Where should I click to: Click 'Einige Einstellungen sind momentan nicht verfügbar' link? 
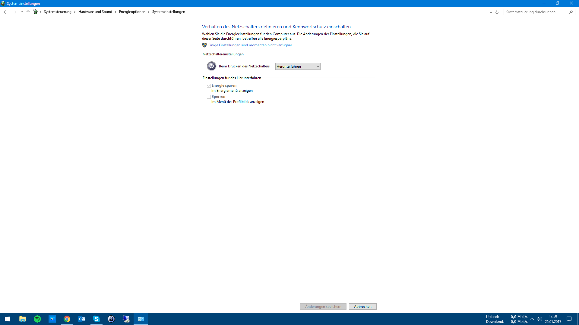tap(250, 45)
